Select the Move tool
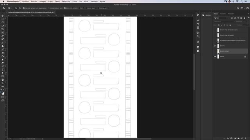 pos(3,16)
